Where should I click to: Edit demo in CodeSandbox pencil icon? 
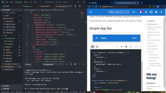pyautogui.click(x=122, y=47)
